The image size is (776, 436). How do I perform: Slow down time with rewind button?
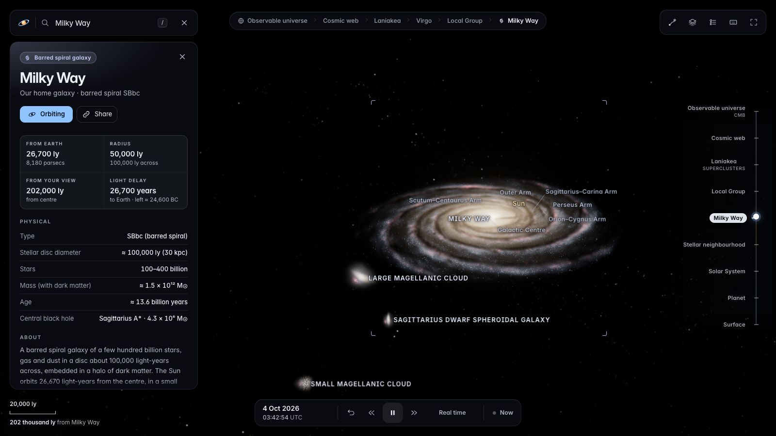(x=372, y=413)
